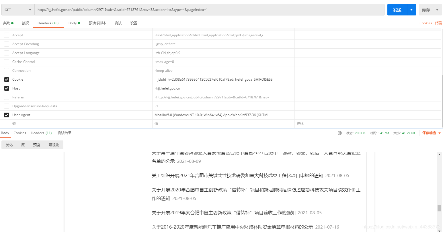Image resolution: width=443 pixels, height=232 pixels.
Task: Click the Cookie value cell
Action: click(x=223, y=80)
